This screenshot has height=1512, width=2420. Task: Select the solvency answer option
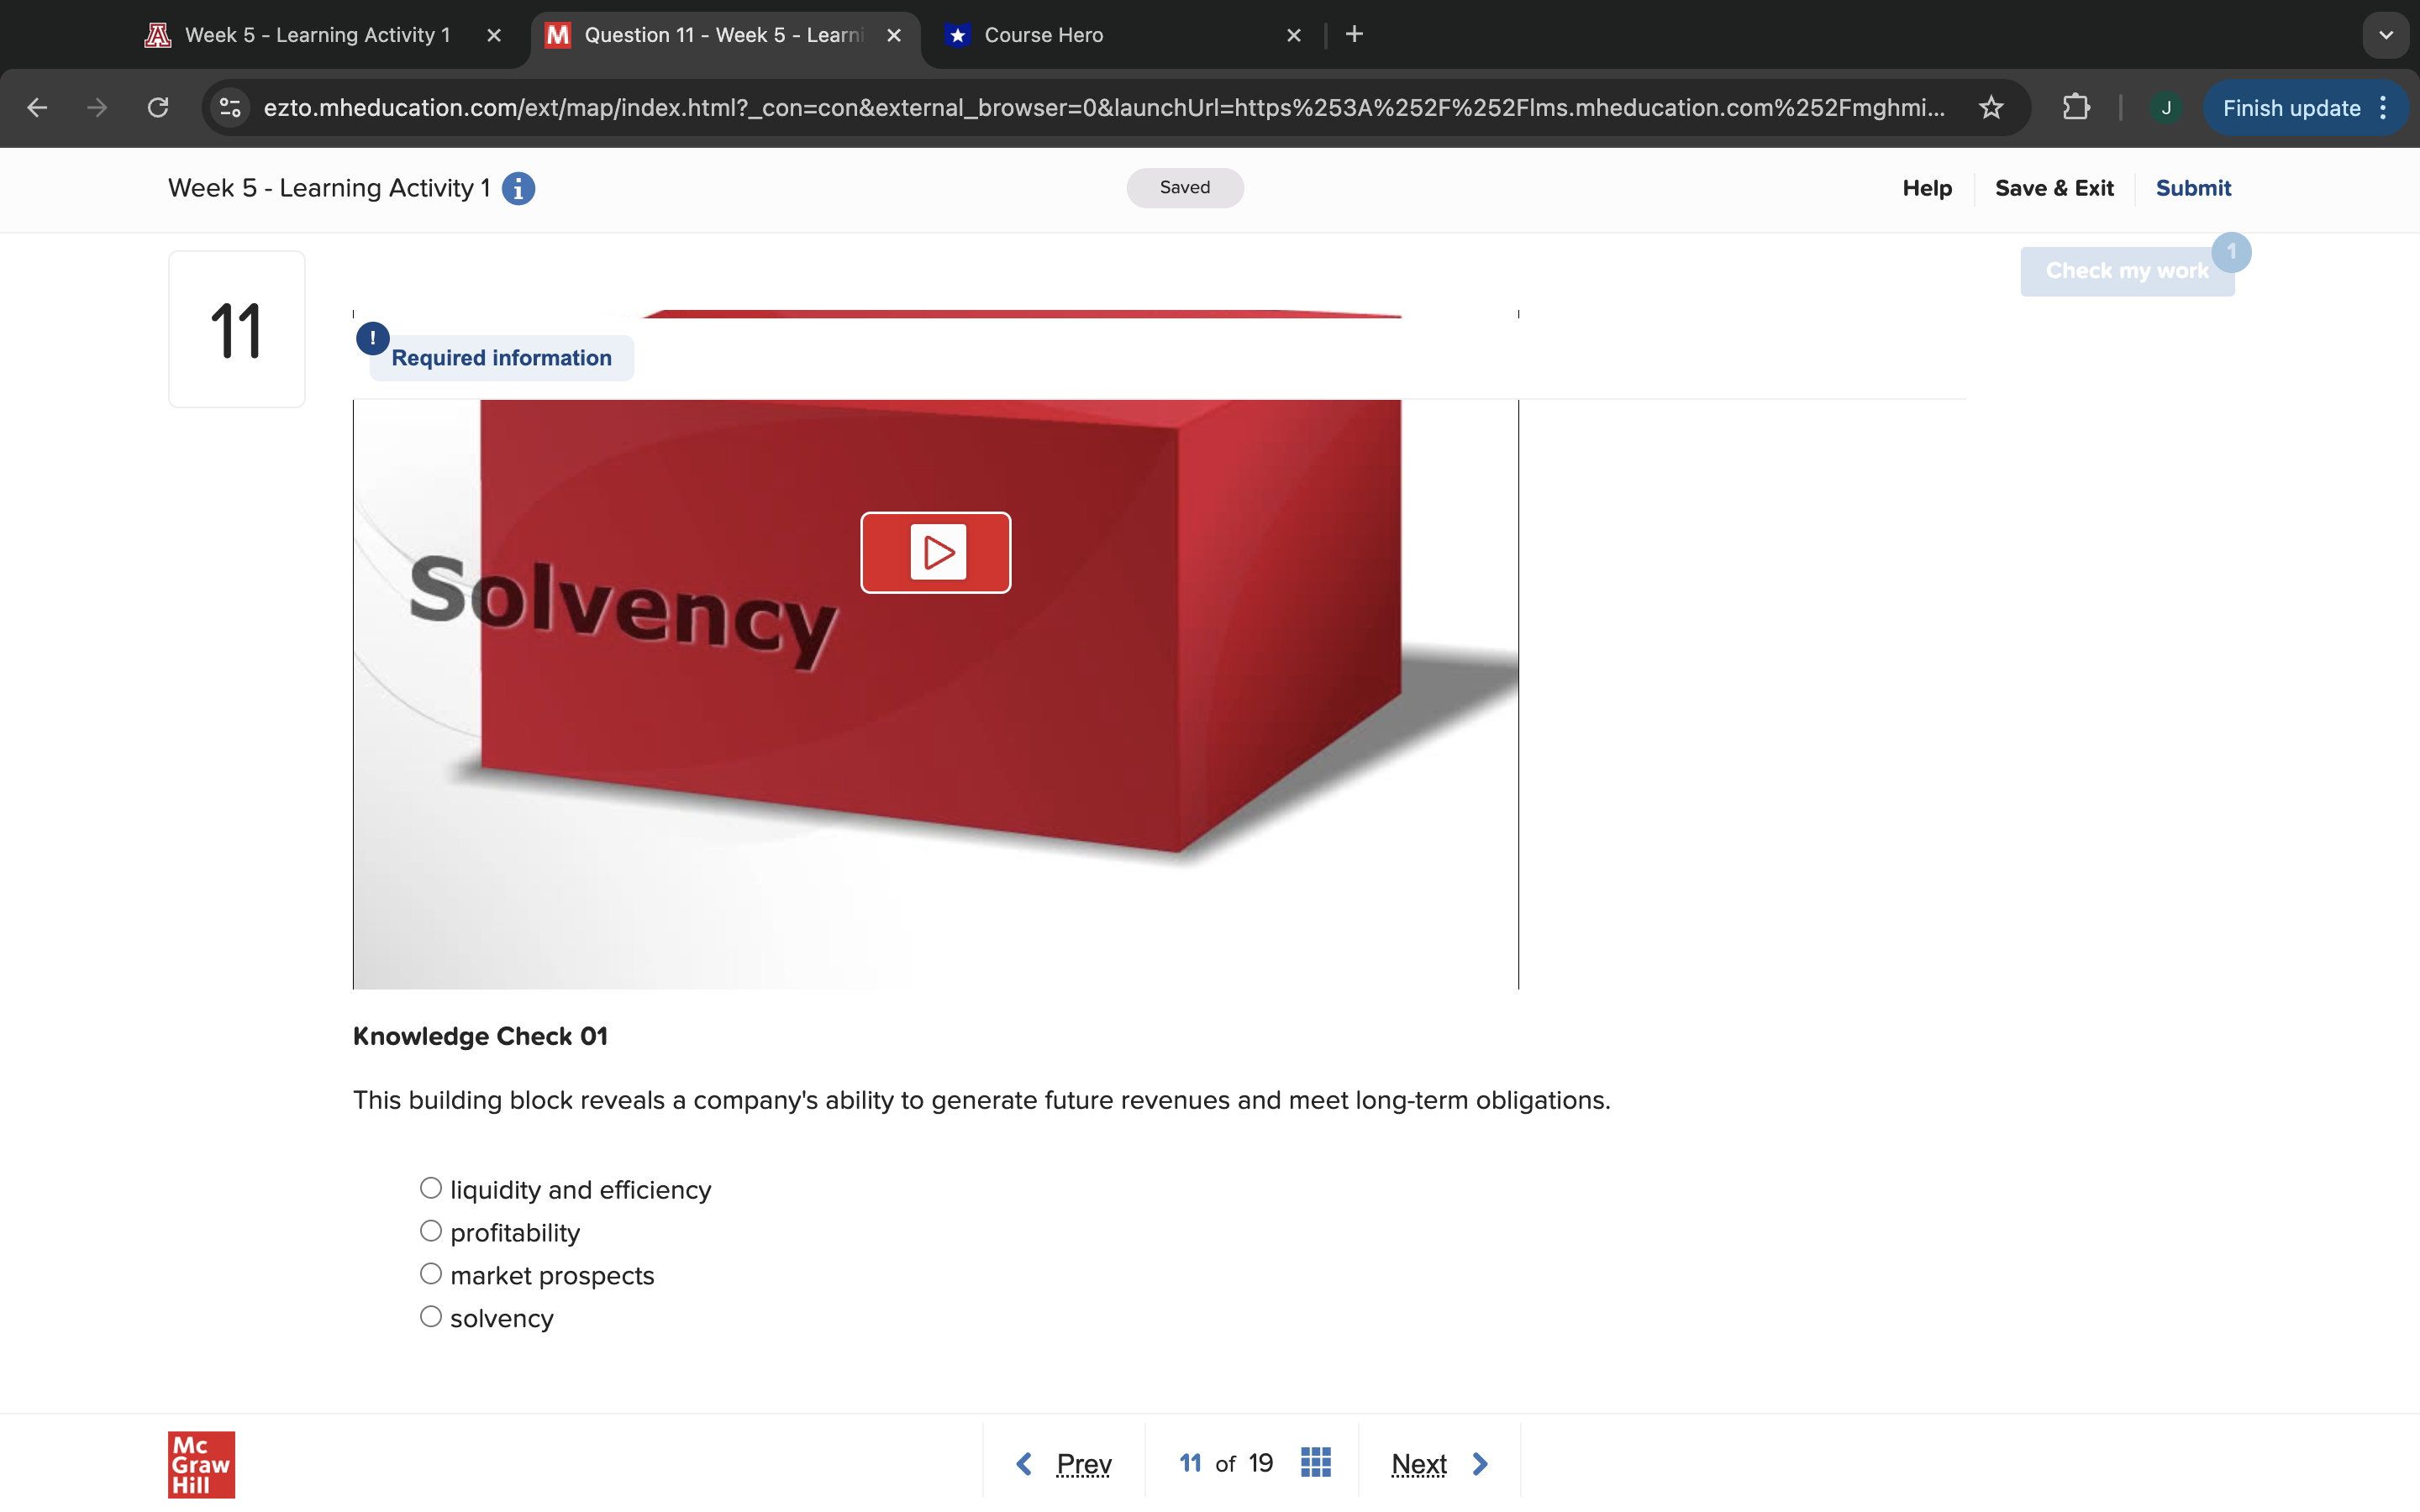(431, 1317)
